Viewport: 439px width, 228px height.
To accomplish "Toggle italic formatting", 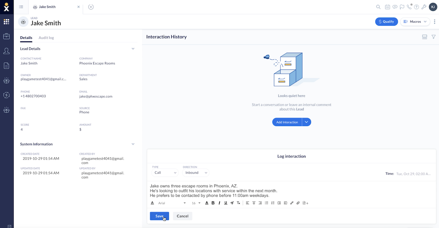I will coord(219,203).
